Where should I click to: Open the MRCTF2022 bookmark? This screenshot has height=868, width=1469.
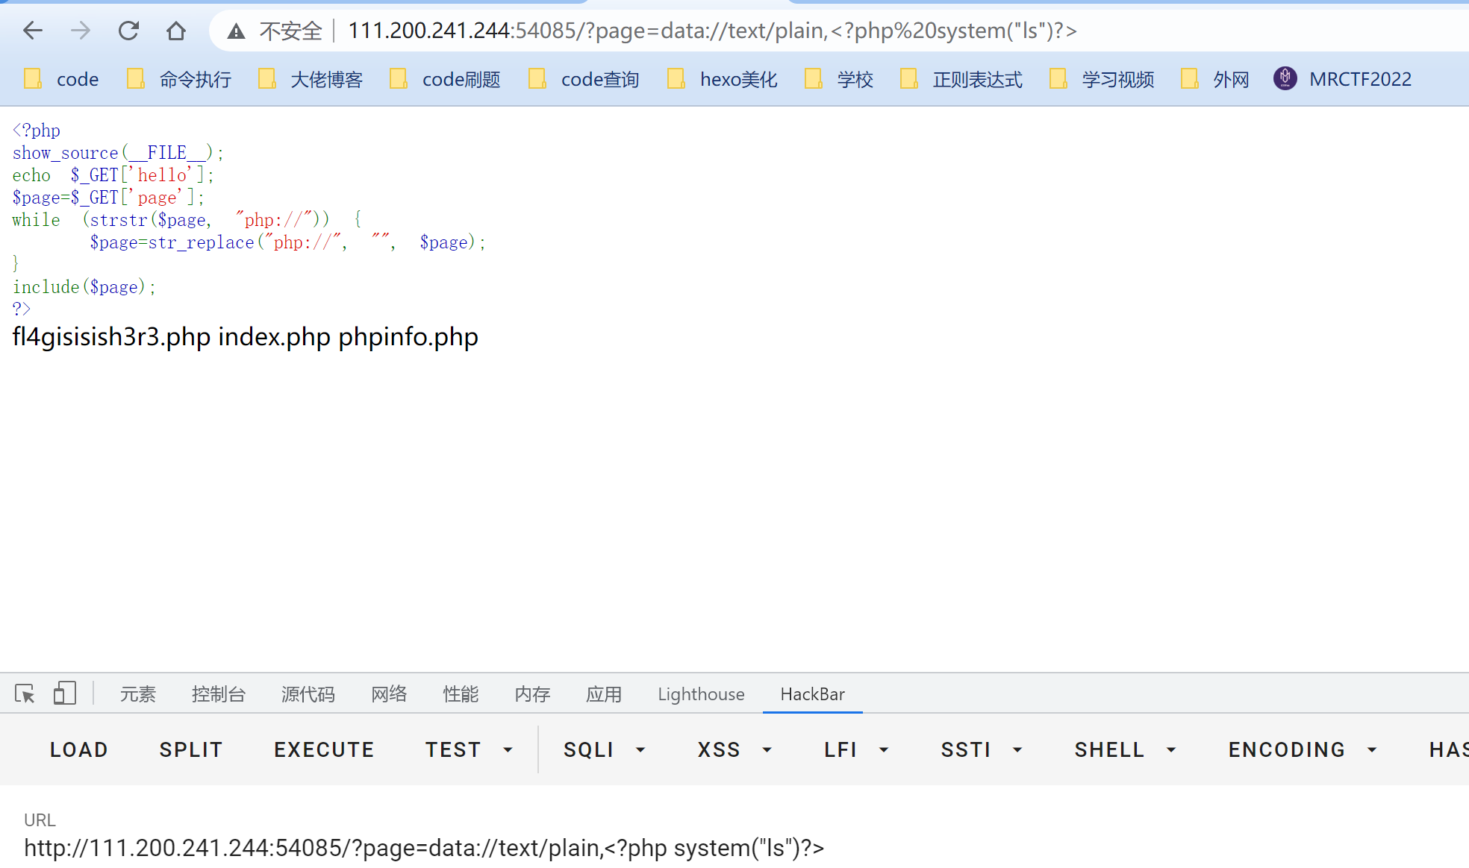pos(1343,79)
